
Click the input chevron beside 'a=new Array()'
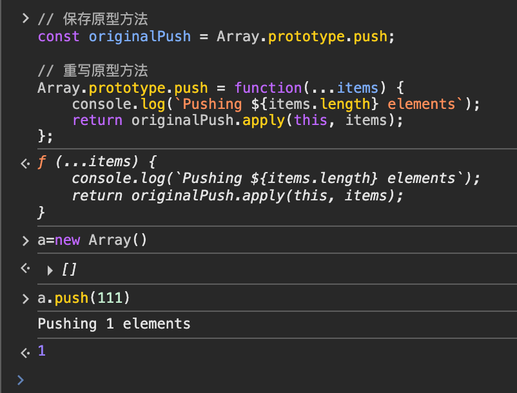tap(25, 241)
